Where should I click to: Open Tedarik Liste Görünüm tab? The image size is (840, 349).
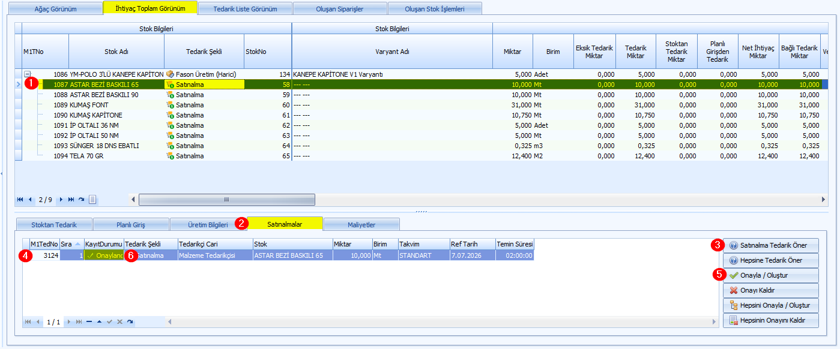245,9
